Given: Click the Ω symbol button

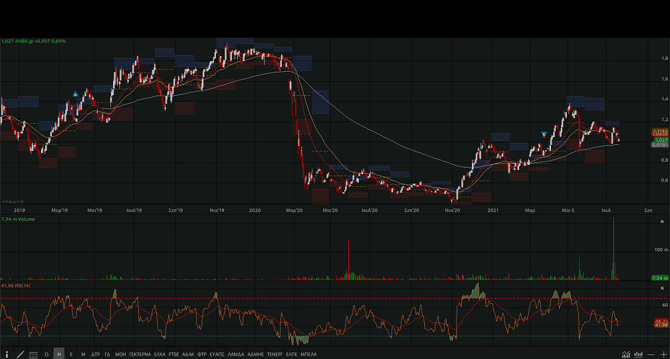Looking at the screenshot, I should (47, 354).
